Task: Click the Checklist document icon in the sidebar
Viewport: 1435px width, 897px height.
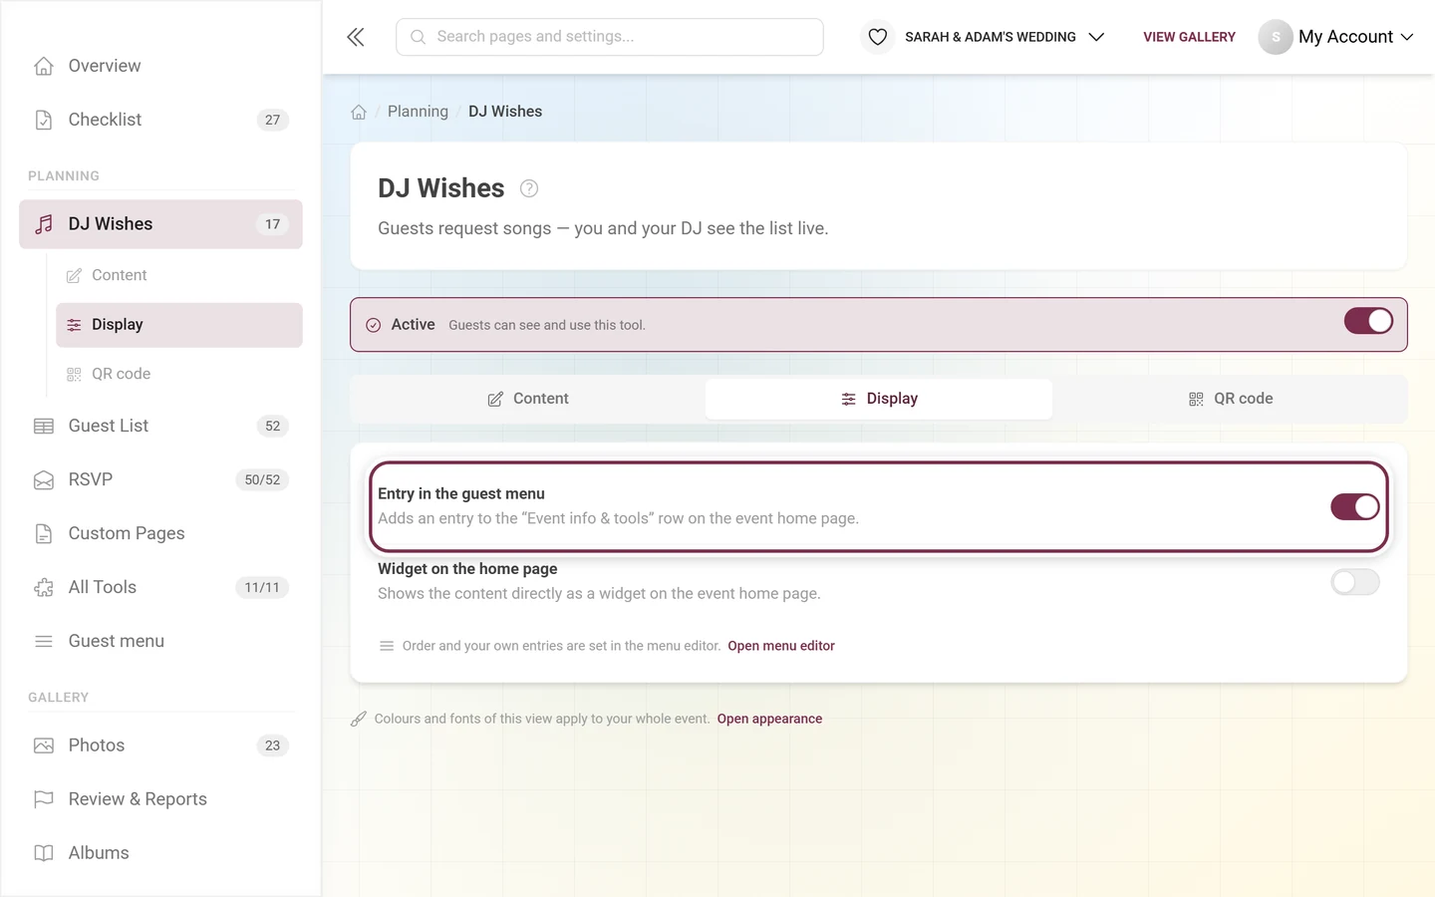Action: (44, 120)
